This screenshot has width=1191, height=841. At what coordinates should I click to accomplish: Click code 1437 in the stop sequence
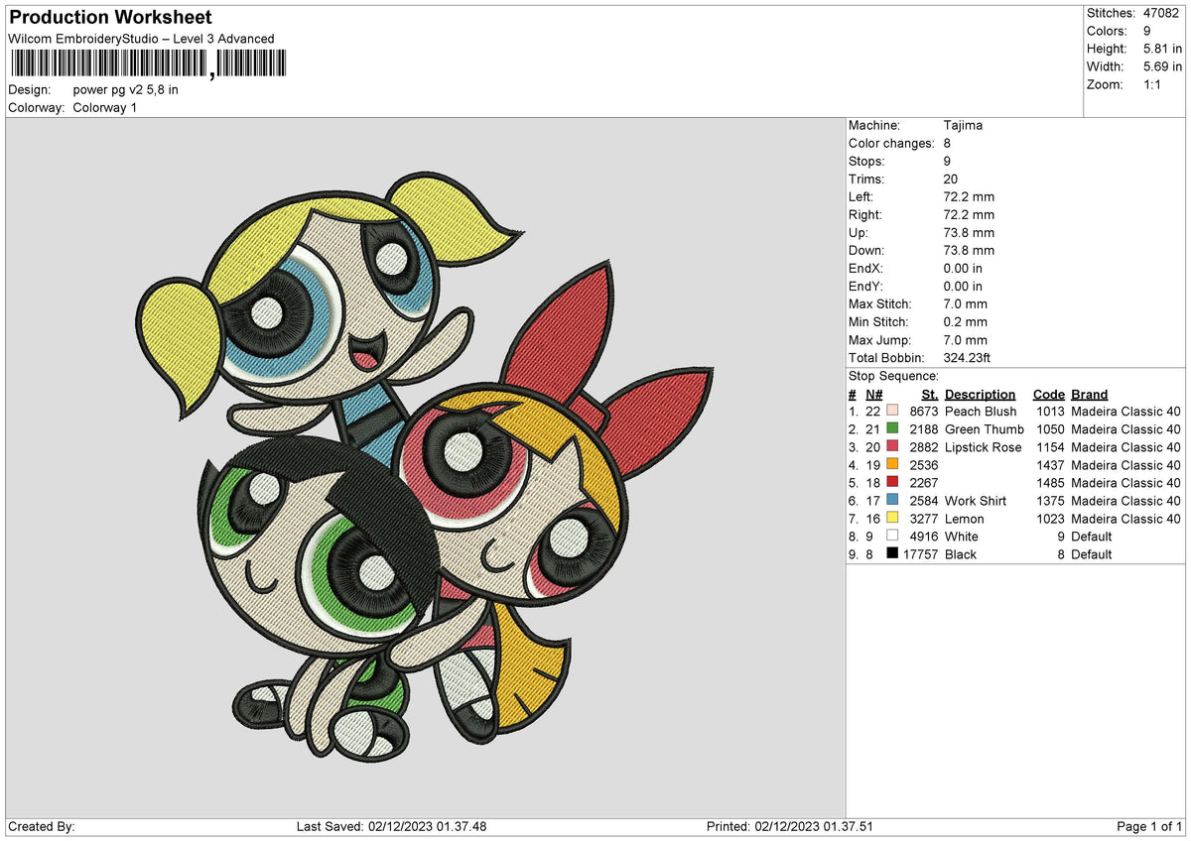[x=1050, y=465]
